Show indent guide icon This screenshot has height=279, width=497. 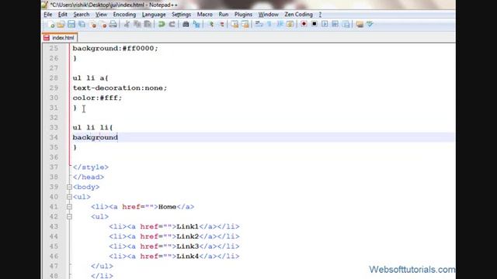tap(280, 24)
